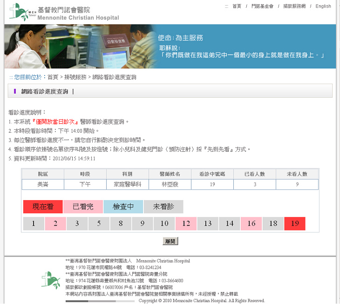Click the Mennonite Christian Hospital header logo
This screenshot has height=304, width=340.
[x=64, y=13]
